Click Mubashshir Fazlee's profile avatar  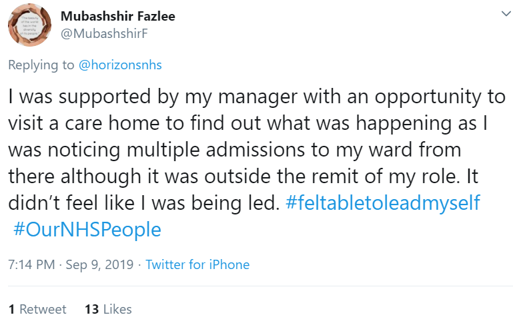point(30,27)
